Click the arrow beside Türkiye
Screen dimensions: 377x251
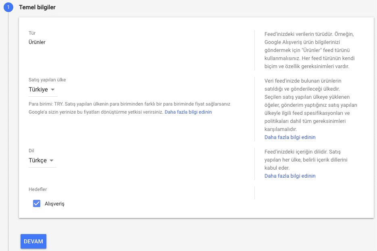tap(53, 89)
